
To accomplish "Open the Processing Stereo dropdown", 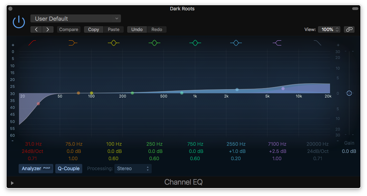I will 133,168.
